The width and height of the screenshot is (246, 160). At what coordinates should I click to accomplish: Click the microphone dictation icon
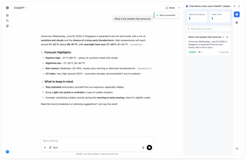click(143, 148)
